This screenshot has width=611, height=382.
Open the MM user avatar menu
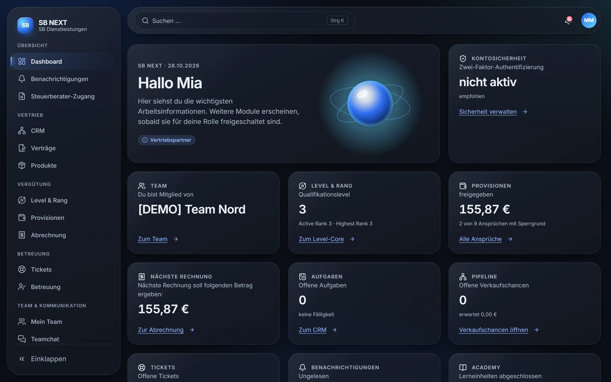coord(589,20)
